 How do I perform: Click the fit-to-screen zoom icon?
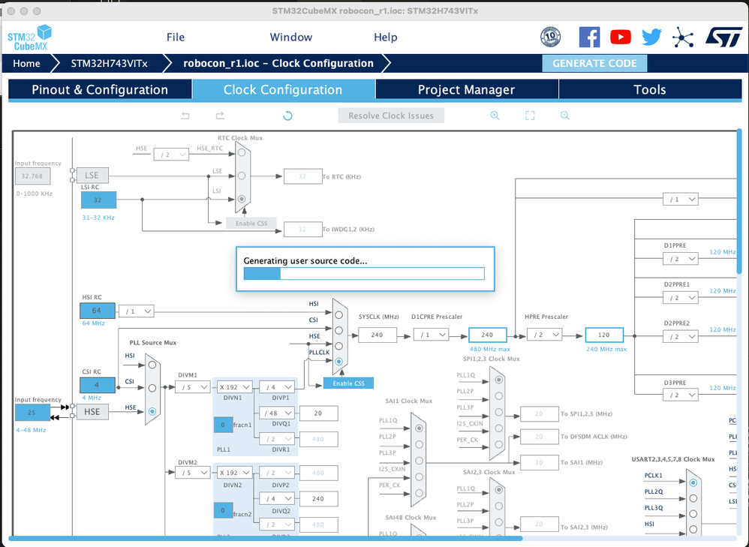[x=530, y=116]
